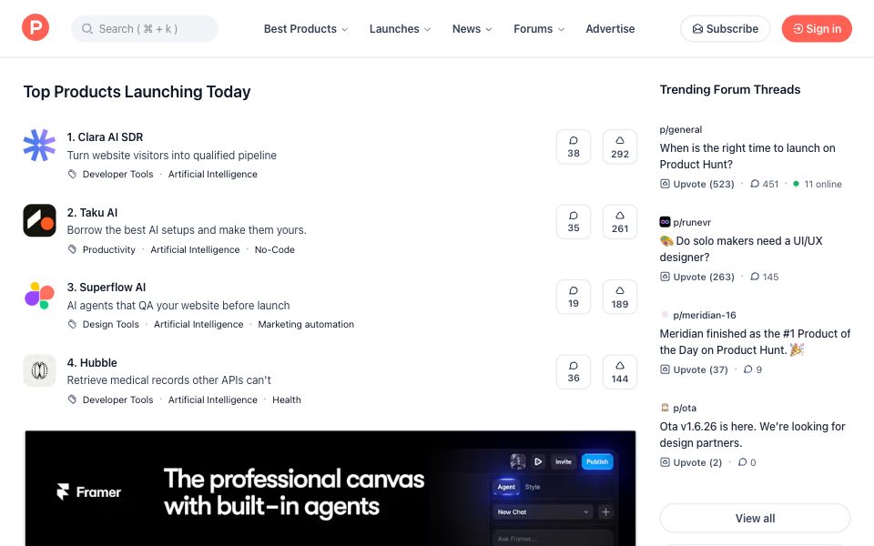This screenshot has width=874, height=546.
Task: Select Agent tab in Framer ad
Action: pyautogui.click(x=506, y=487)
